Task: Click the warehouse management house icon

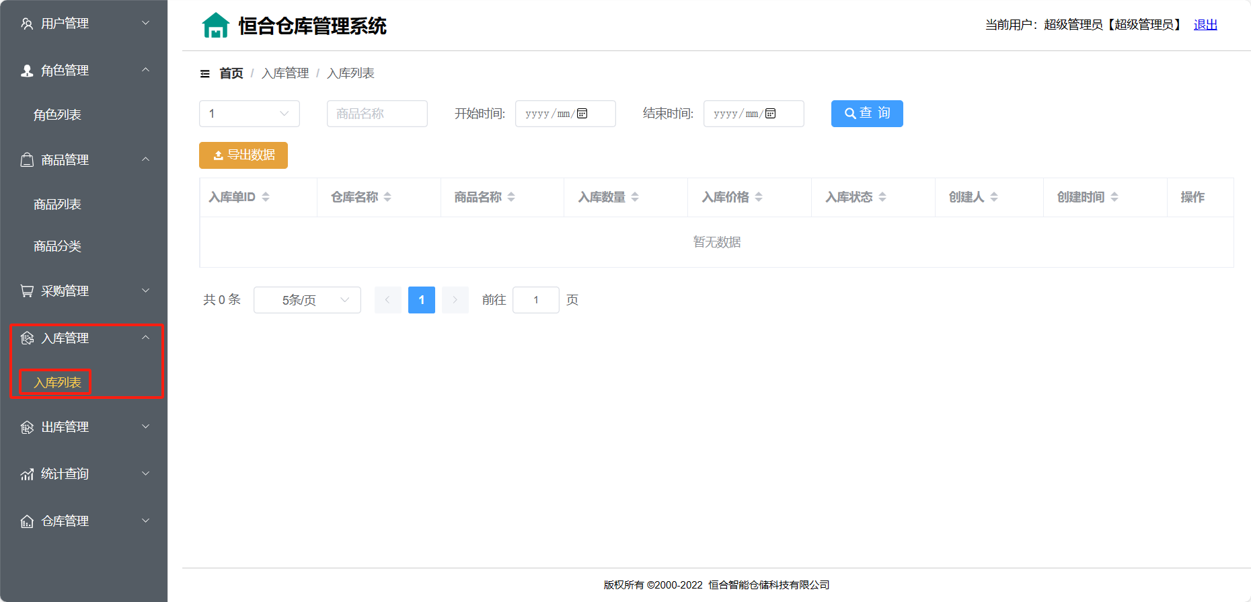Action: 27,521
